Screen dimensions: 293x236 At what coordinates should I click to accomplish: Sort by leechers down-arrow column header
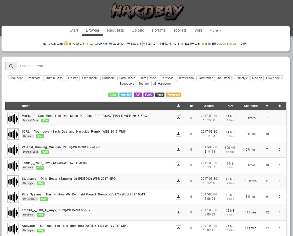[280, 106]
